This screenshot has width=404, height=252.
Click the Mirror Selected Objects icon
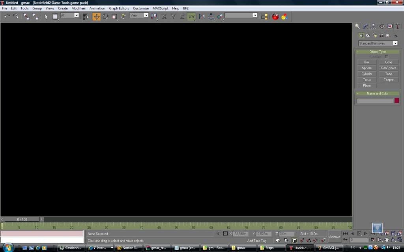pyautogui.click(x=202, y=16)
